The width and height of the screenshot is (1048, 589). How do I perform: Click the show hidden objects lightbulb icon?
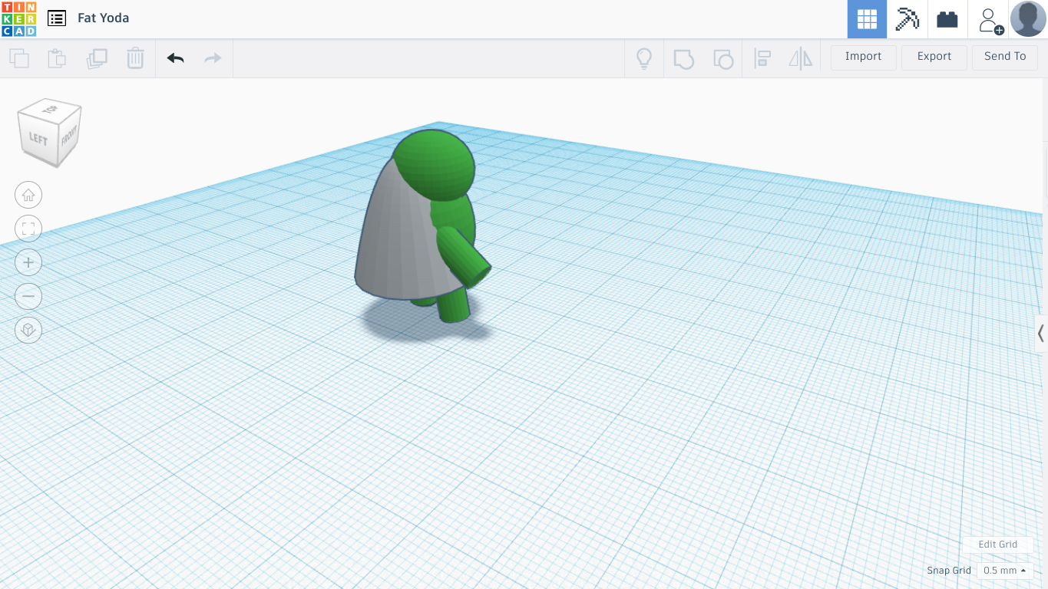click(x=644, y=58)
